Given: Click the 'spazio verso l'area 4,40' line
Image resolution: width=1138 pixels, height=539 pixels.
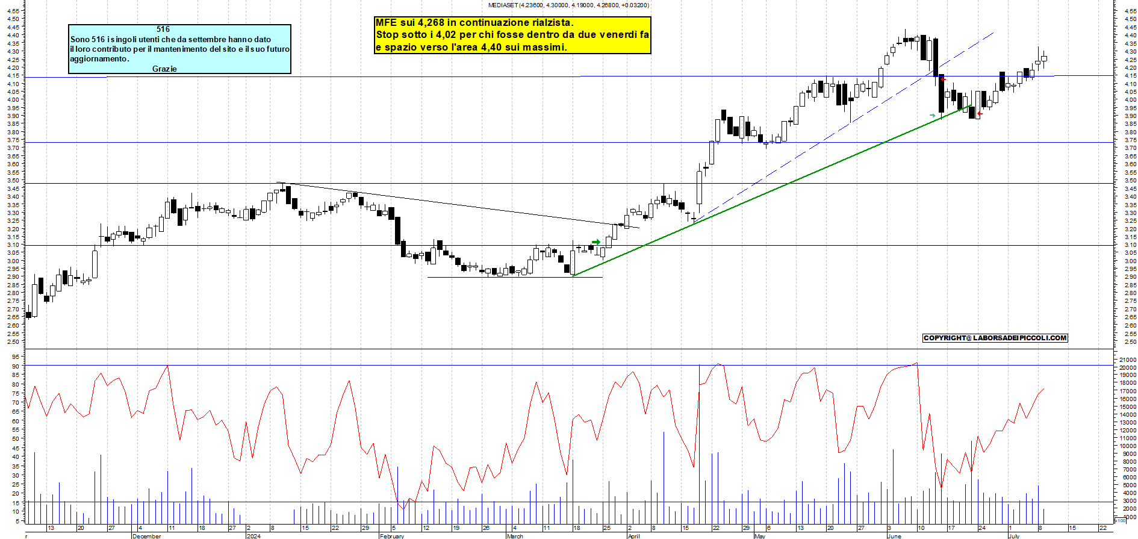Looking at the screenshot, I should 471,47.
